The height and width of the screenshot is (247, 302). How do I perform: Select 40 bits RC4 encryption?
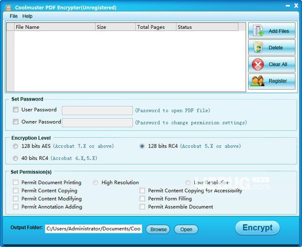pyautogui.click(x=16, y=158)
